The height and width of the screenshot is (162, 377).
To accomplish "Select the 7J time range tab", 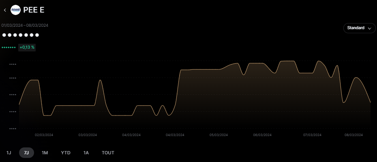I will coord(26,153).
